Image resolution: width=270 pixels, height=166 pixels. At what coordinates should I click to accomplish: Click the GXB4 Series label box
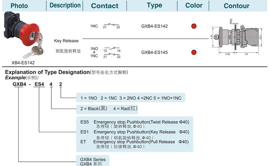click(x=93, y=161)
